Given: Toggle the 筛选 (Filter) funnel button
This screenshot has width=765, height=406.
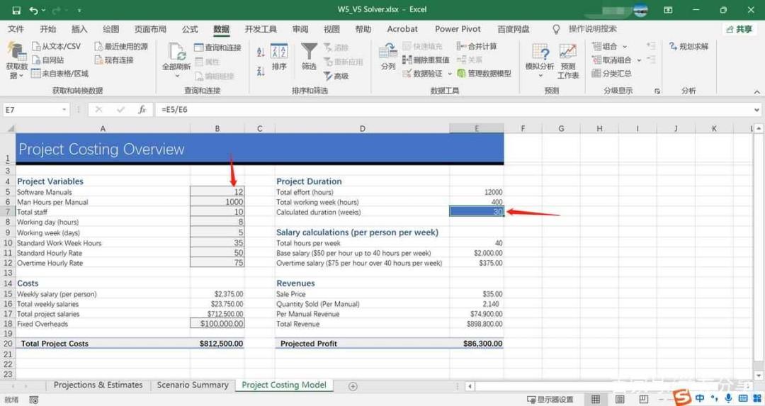Looking at the screenshot, I should [x=309, y=57].
